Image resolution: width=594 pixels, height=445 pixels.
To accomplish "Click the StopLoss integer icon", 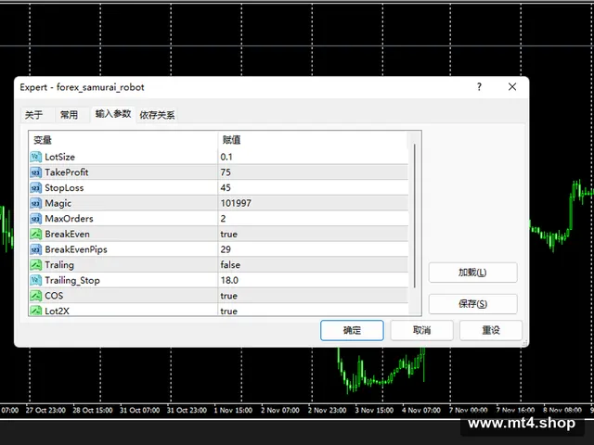I will (x=35, y=187).
